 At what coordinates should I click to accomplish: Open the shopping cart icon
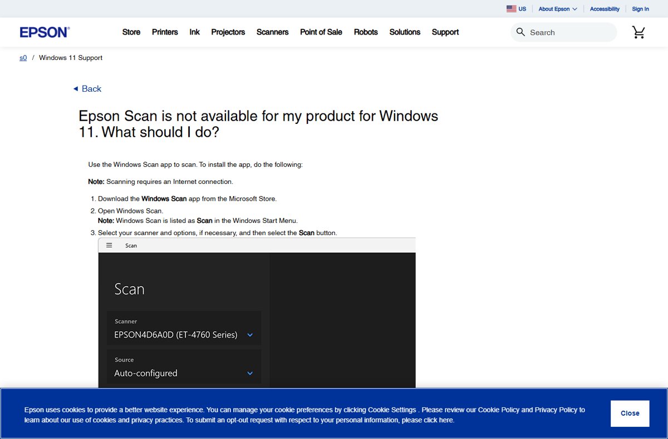point(638,32)
